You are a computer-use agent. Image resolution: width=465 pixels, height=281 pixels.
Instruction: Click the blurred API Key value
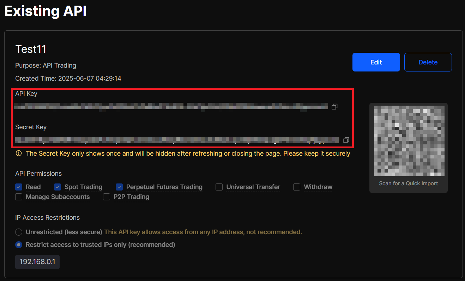click(x=171, y=106)
